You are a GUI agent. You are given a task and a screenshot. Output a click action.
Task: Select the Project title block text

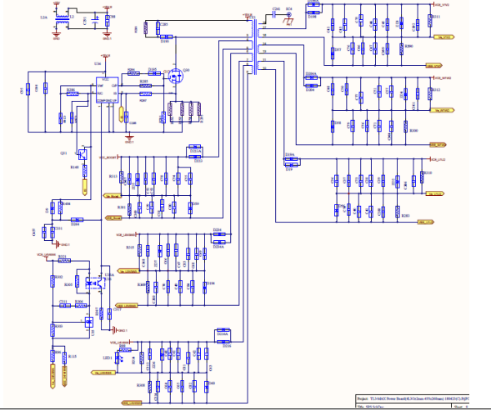pos(413,398)
